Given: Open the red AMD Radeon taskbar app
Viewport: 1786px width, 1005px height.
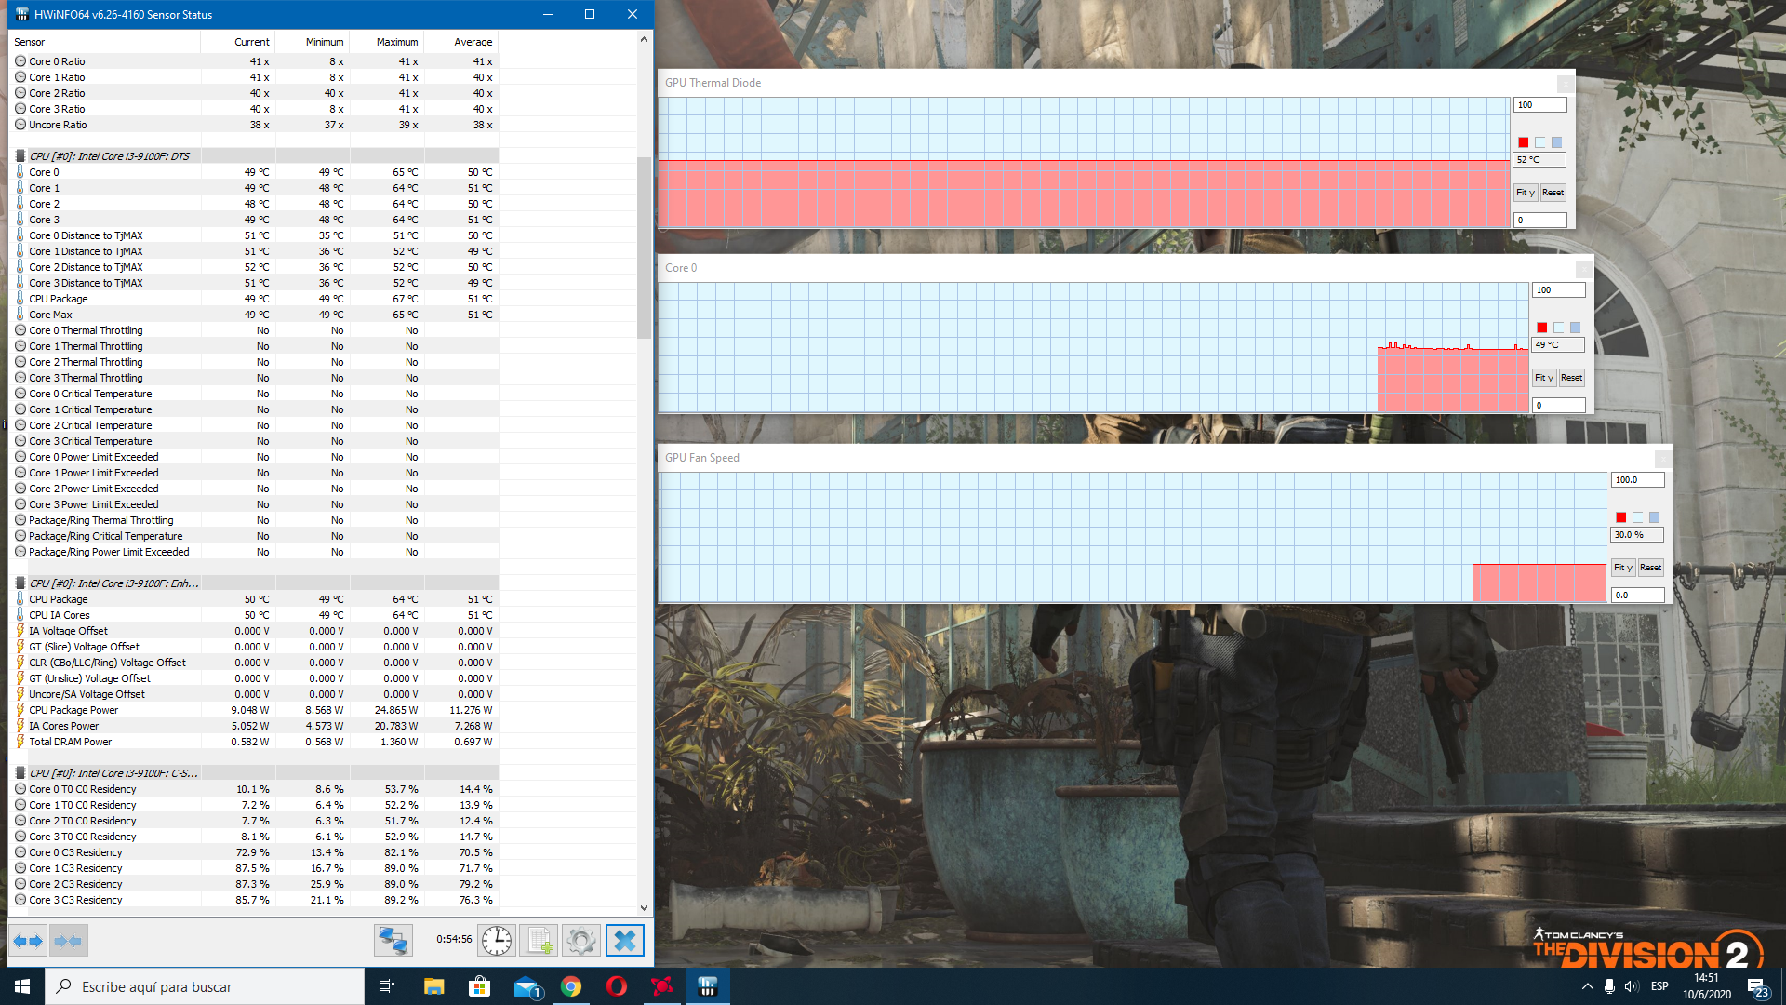Looking at the screenshot, I should click(x=662, y=986).
